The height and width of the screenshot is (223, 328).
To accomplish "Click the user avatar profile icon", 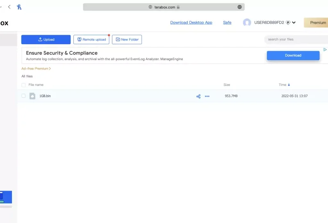I will coord(247,23).
